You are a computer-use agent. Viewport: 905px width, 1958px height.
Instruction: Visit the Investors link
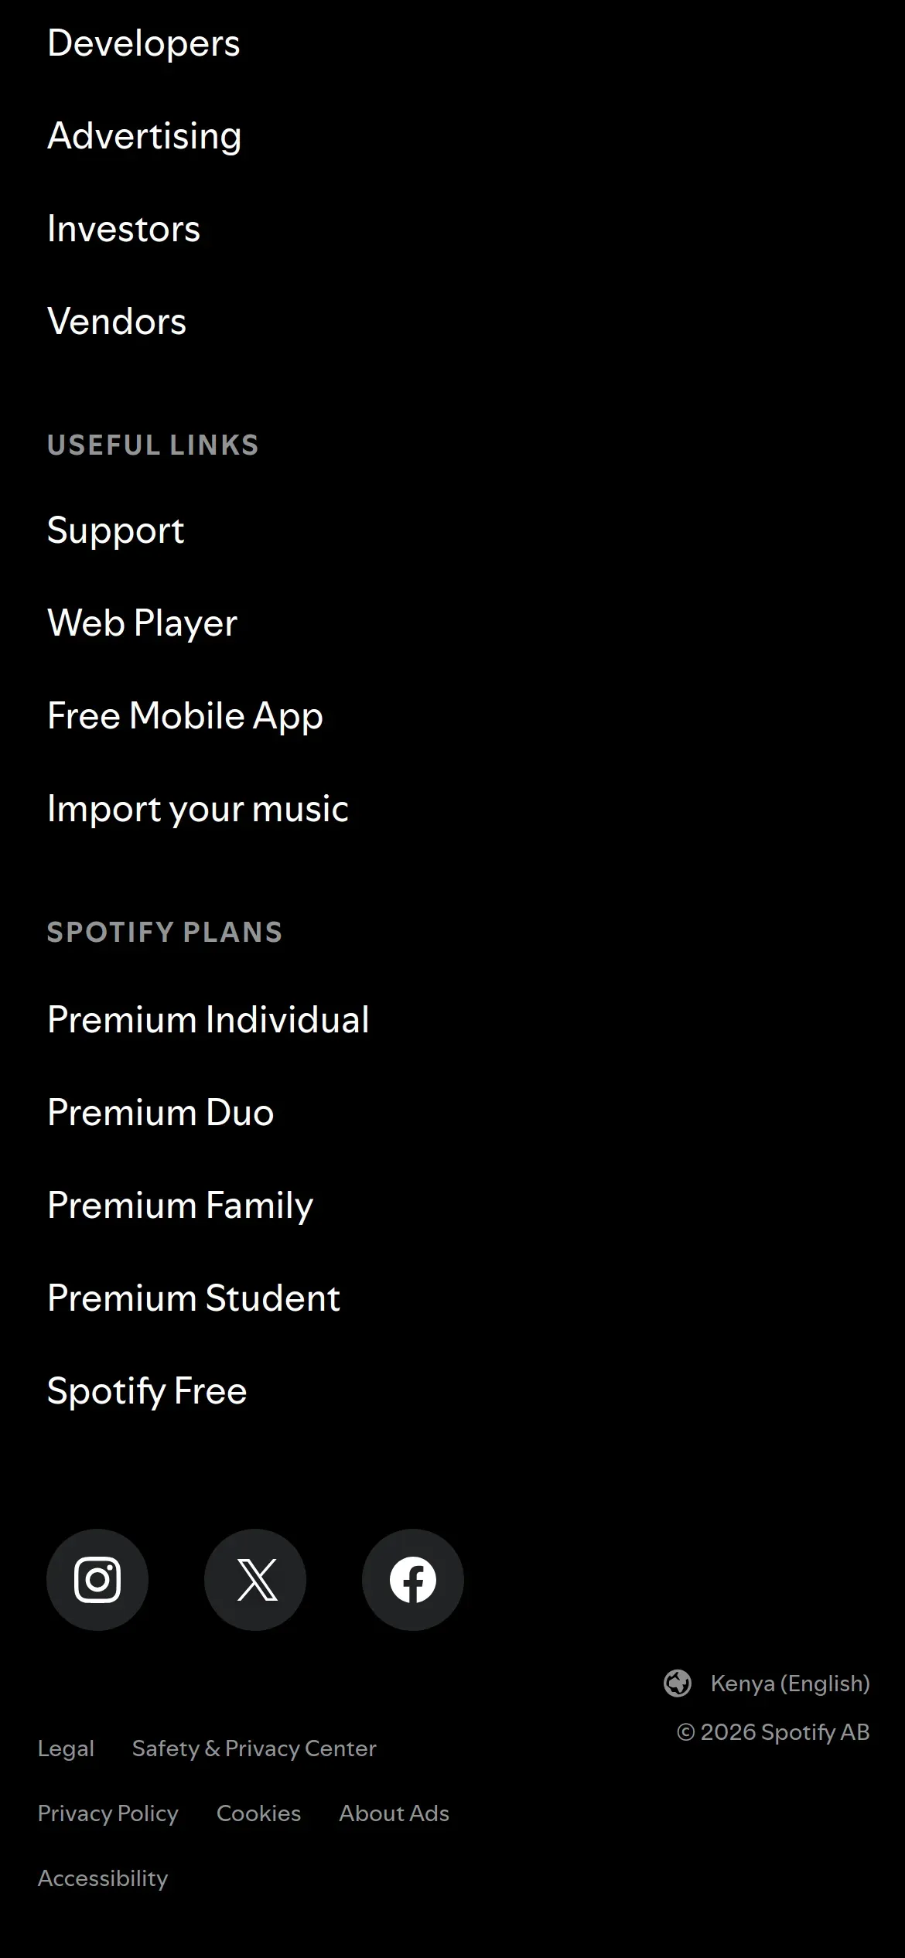click(x=124, y=229)
